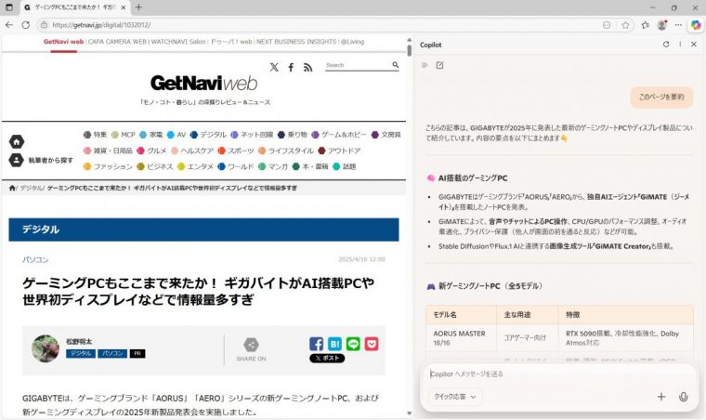Screen dimensions: 706x420
Task: Open the ファッション category
Action: coord(108,166)
